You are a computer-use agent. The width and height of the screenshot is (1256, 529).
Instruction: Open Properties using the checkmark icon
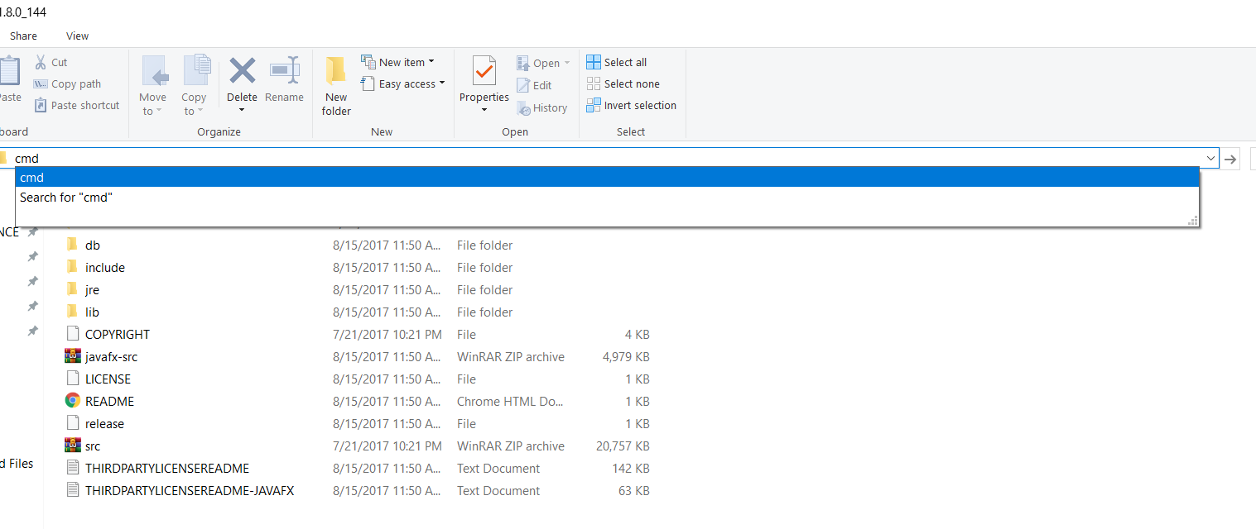pyautogui.click(x=484, y=72)
